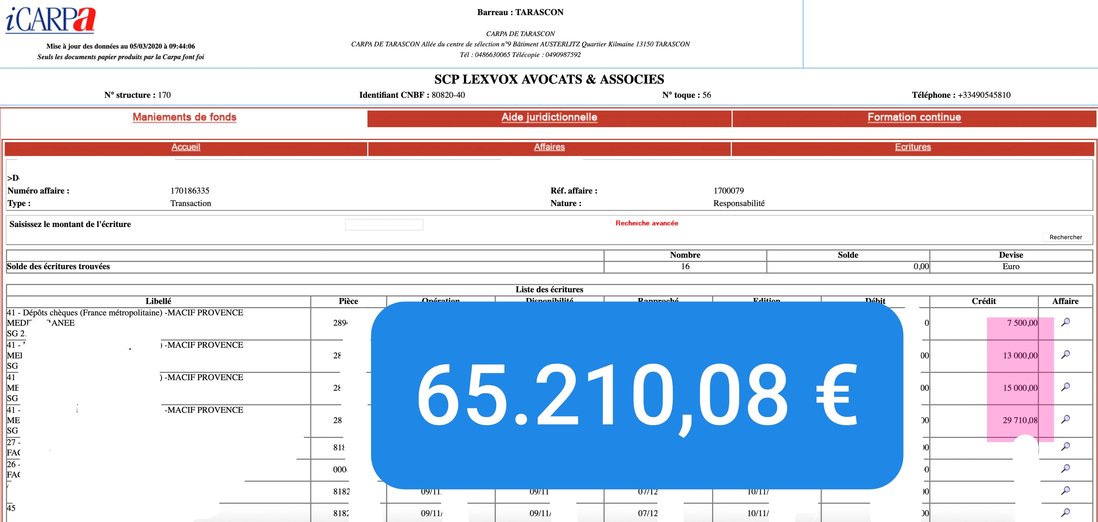Click Nature value Responsabilité
1098x522 pixels.
click(x=739, y=204)
